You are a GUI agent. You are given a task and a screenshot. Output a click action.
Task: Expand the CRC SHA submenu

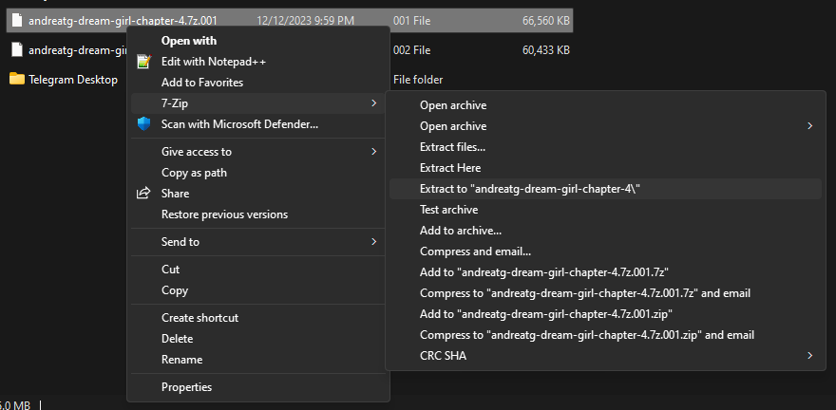click(x=809, y=356)
